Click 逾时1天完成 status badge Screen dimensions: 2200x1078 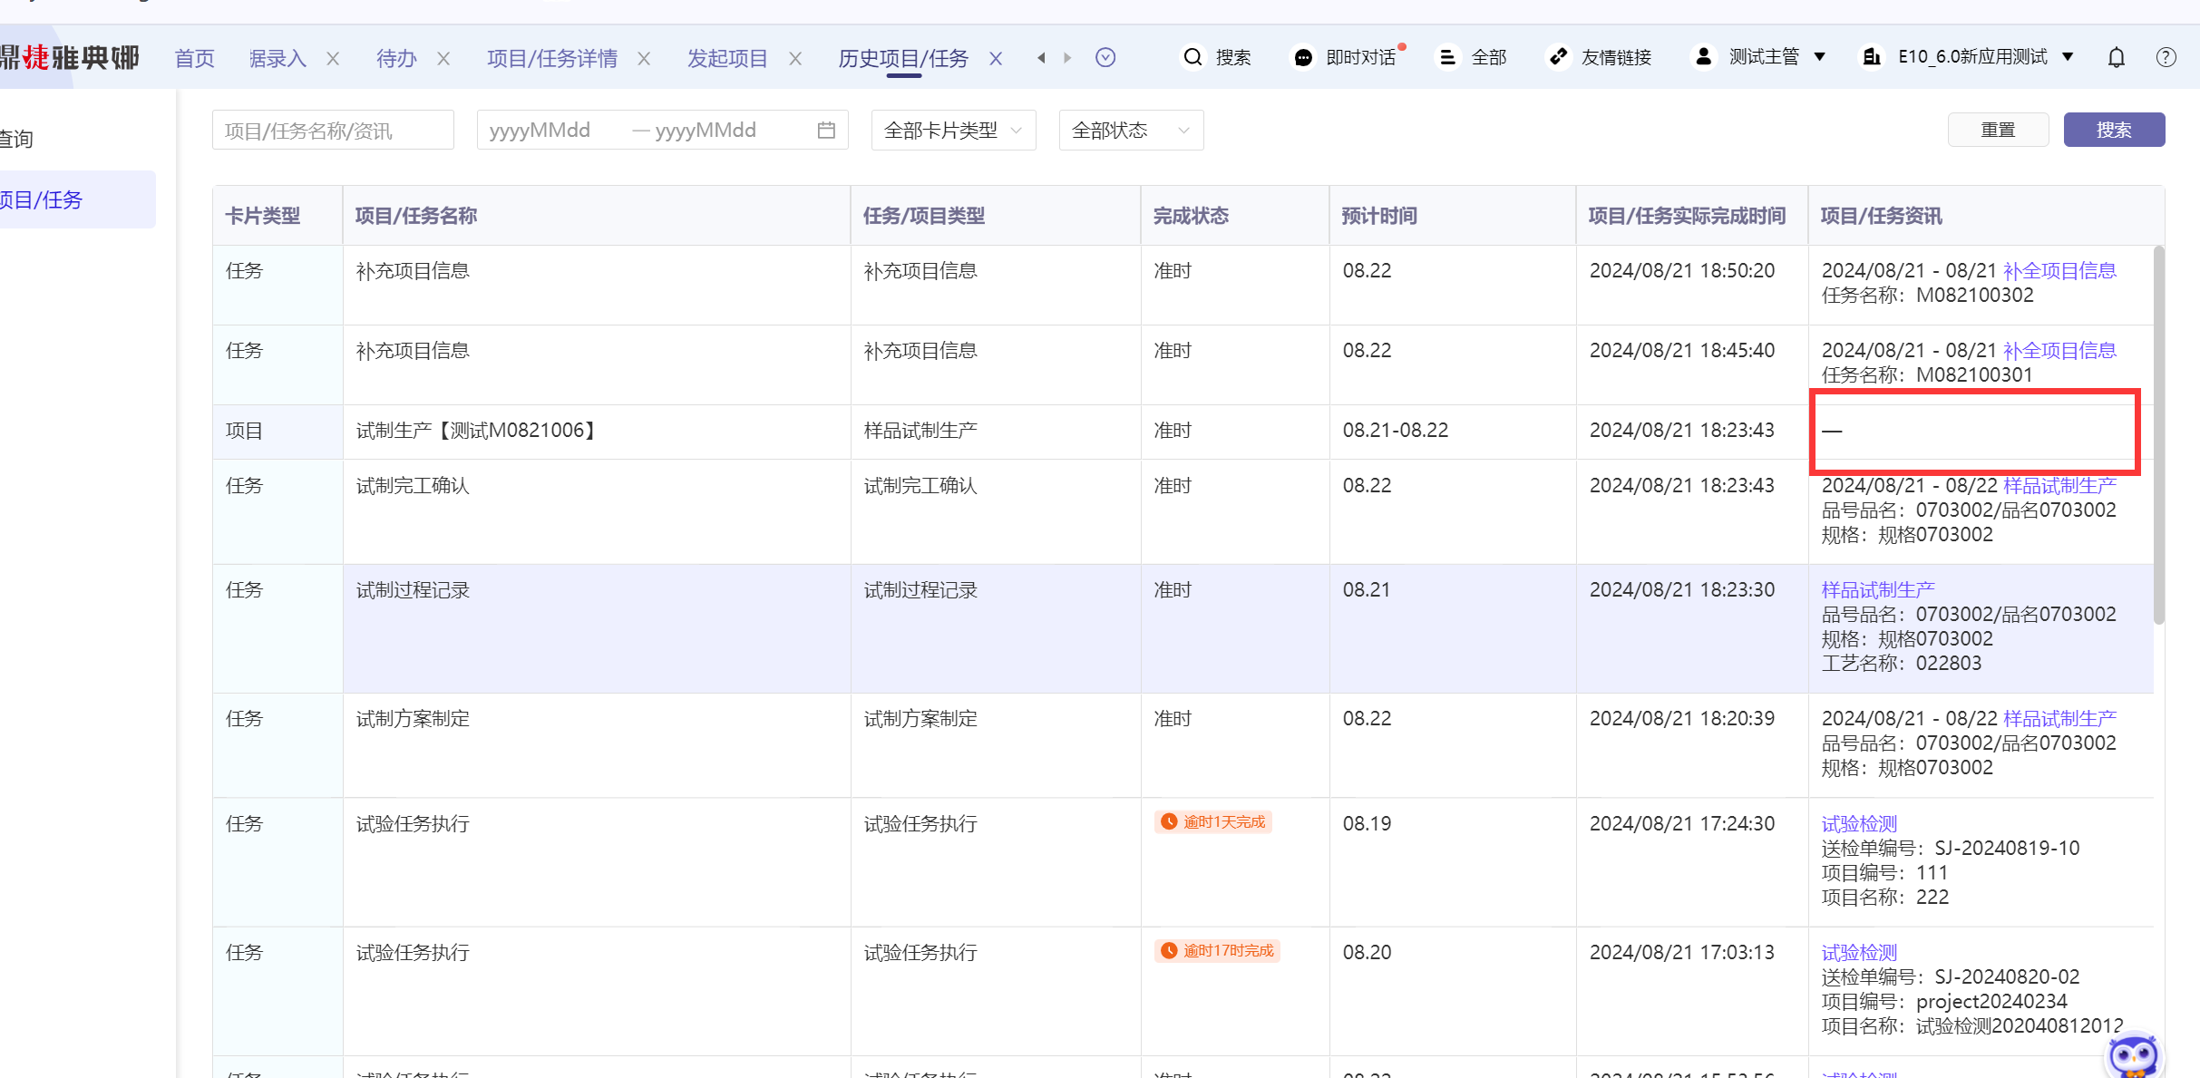pos(1213,821)
